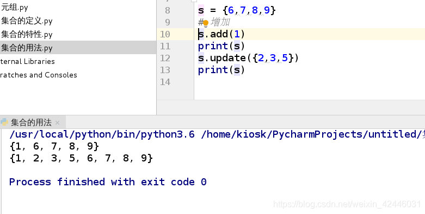
Task: Click 'Process finished with exit code 0' text
Action: [x=108, y=182]
